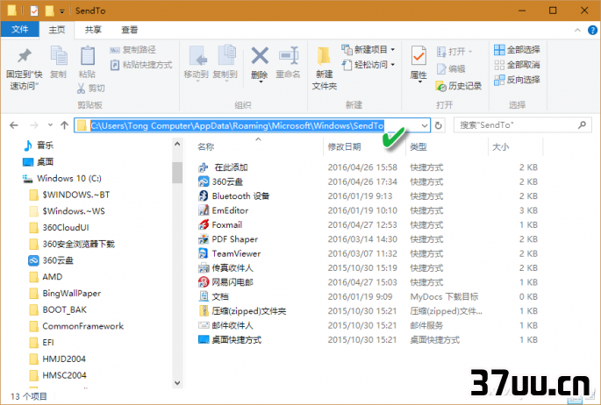Click Invert selection (反向选择)
Image resolution: width=601 pixels, height=405 pixels.
tap(517, 80)
